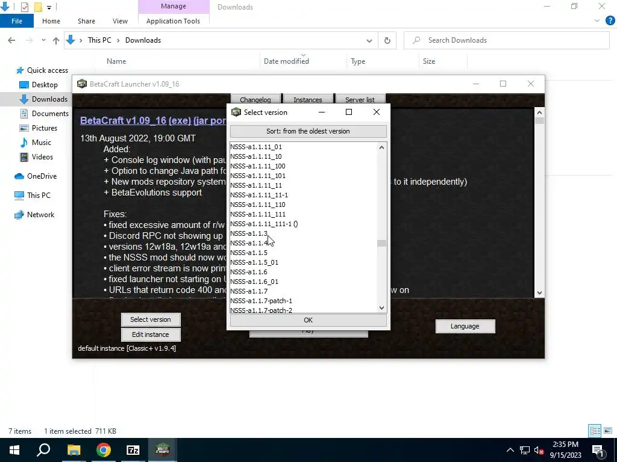The height and width of the screenshot is (462, 617).
Task: Open File Explorer from the taskbar
Action: [x=74, y=450]
